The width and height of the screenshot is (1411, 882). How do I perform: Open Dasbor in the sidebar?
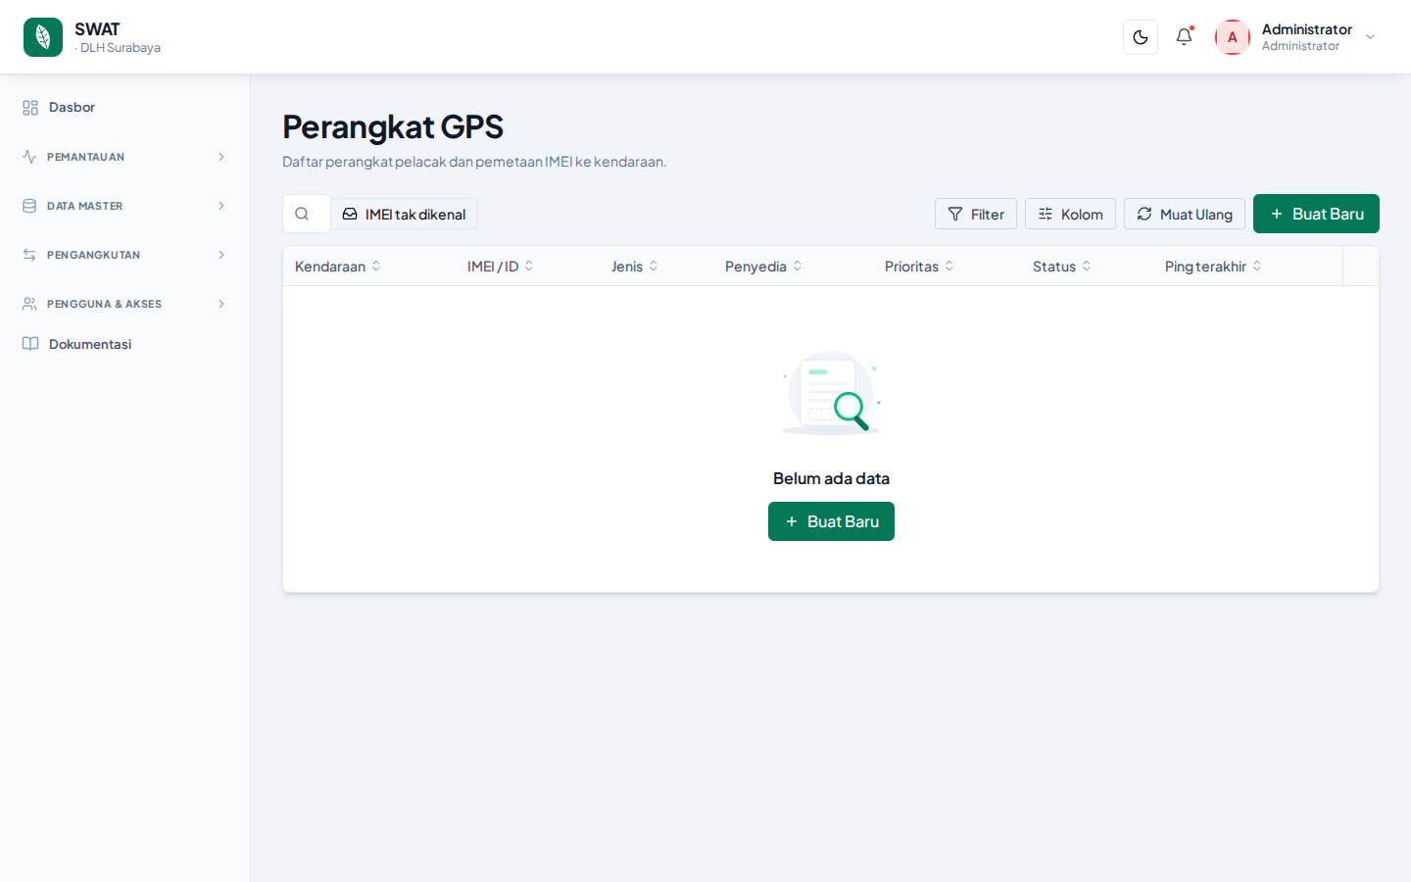click(x=124, y=107)
